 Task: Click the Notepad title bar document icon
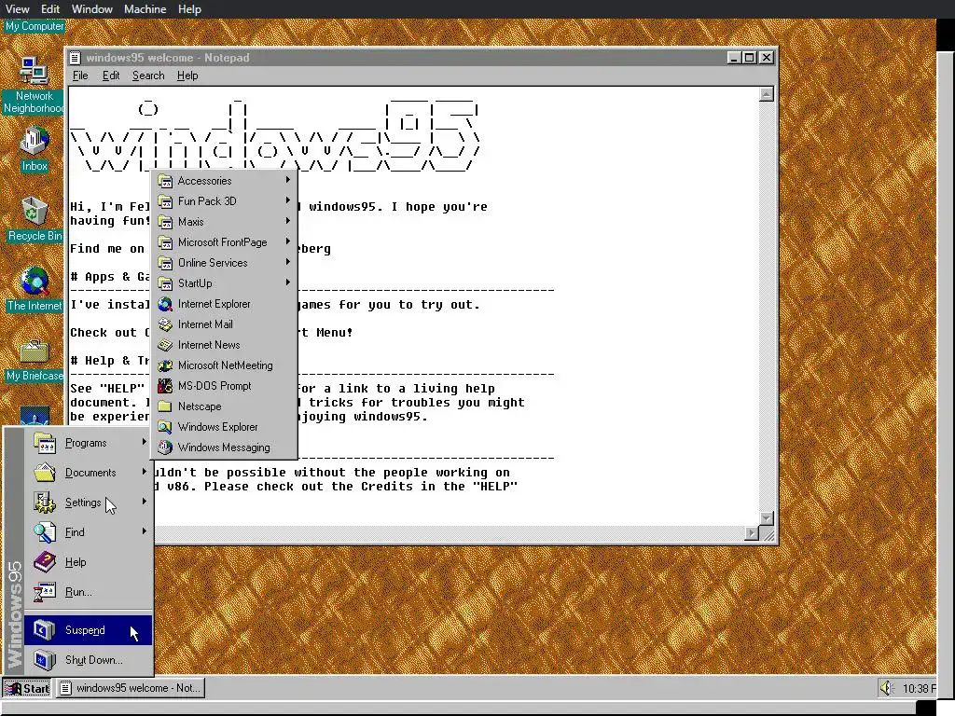pos(75,58)
